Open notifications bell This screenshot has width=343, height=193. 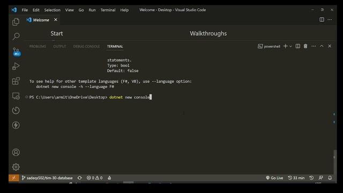click(x=330, y=178)
